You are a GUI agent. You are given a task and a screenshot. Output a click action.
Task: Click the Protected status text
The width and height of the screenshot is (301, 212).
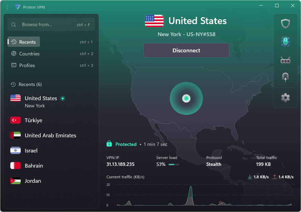click(x=126, y=144)
